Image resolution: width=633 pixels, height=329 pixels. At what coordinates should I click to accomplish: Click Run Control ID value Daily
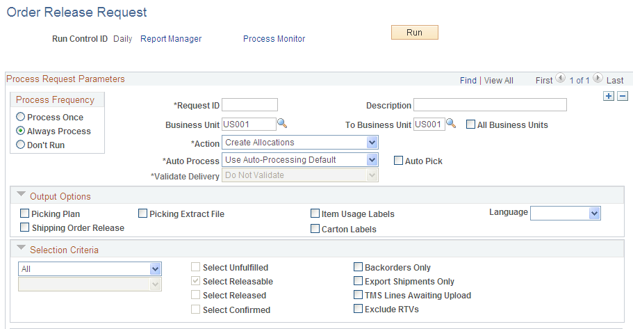[123, 39]
